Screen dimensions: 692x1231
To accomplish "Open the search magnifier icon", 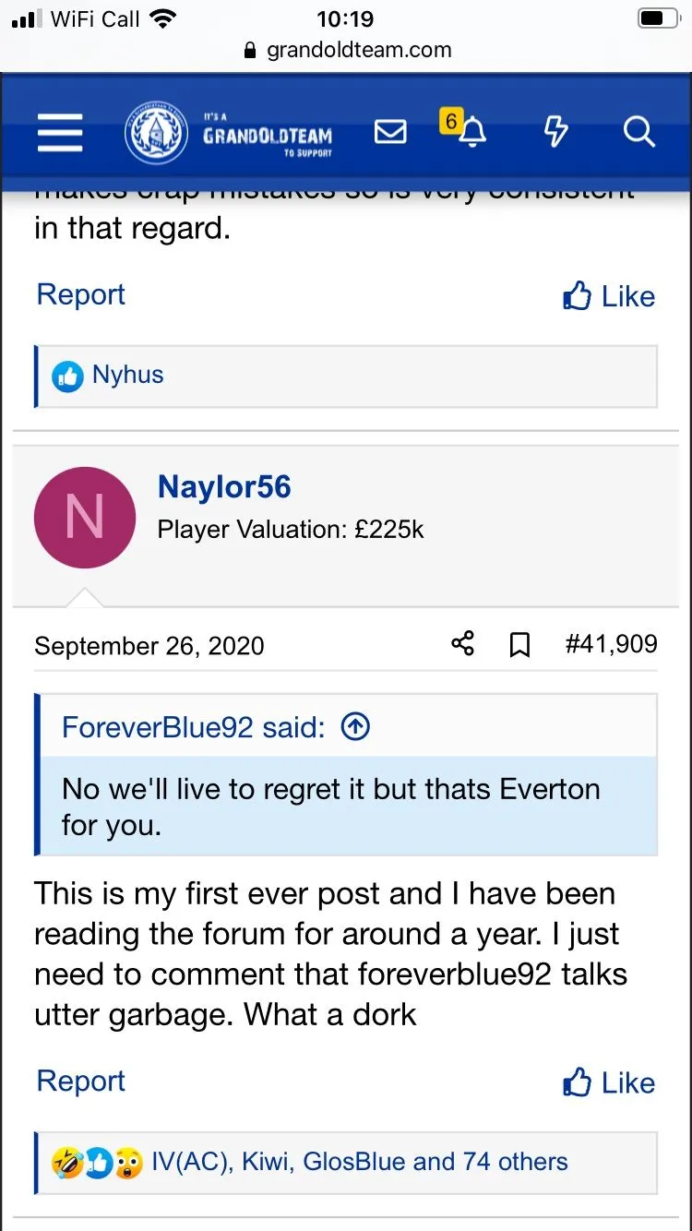I will [638, 133].
